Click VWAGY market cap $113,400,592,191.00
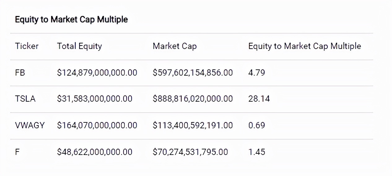The width and height of the screenshot is (392, 176). [x=193, y=125]
